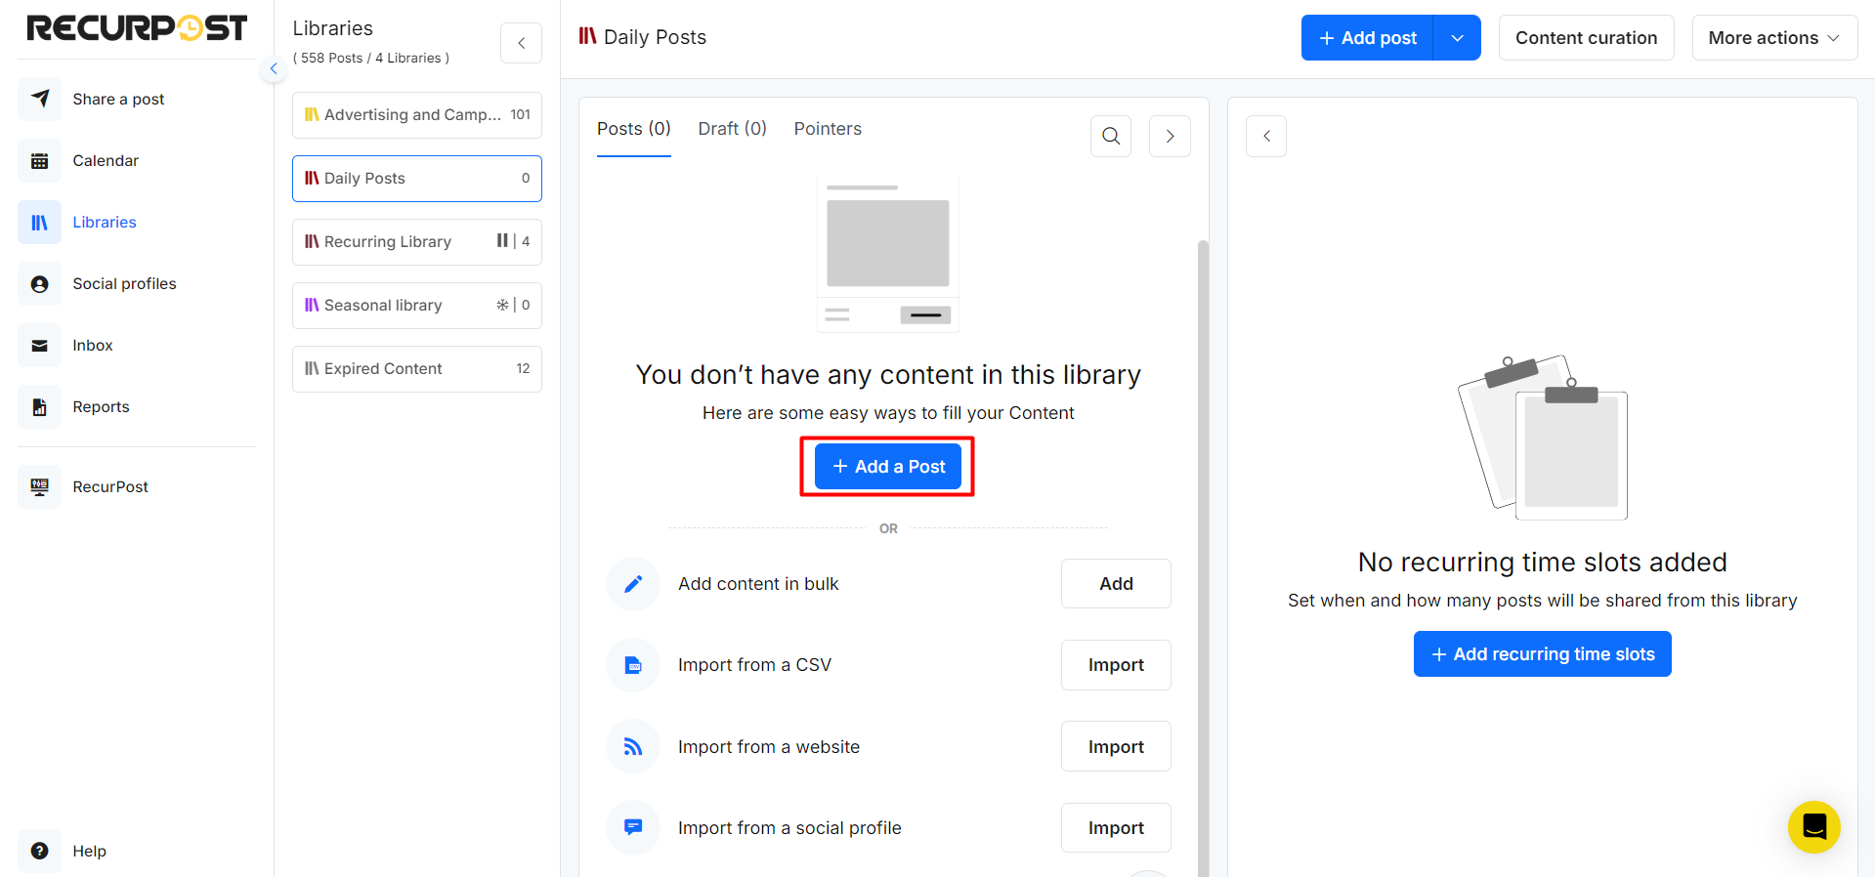Go to Share a post

pos(118,99)
